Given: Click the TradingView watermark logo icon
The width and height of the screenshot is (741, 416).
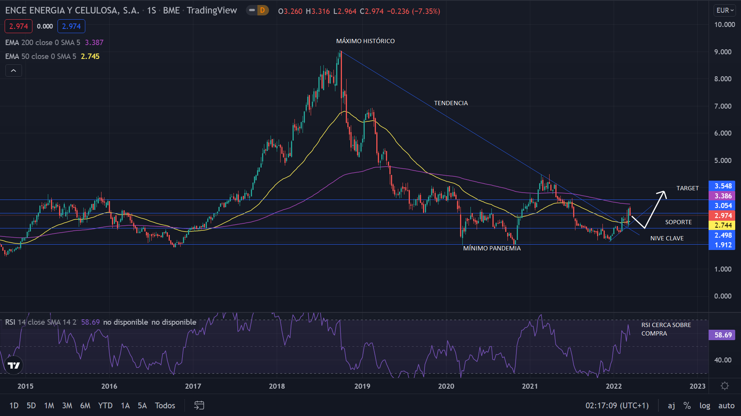Looking at the screenshot, I should pyautogui.click(x=13, y=365).
